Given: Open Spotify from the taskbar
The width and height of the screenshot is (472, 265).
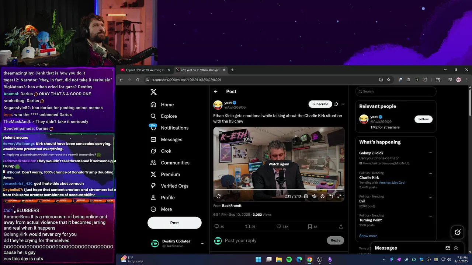Looking at the screenshot, I should tap(289, 259).
